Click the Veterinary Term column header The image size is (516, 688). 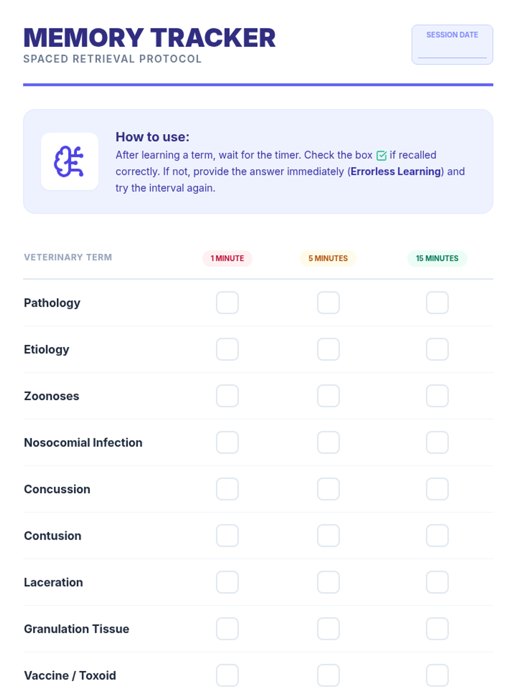tap(68, 257)
